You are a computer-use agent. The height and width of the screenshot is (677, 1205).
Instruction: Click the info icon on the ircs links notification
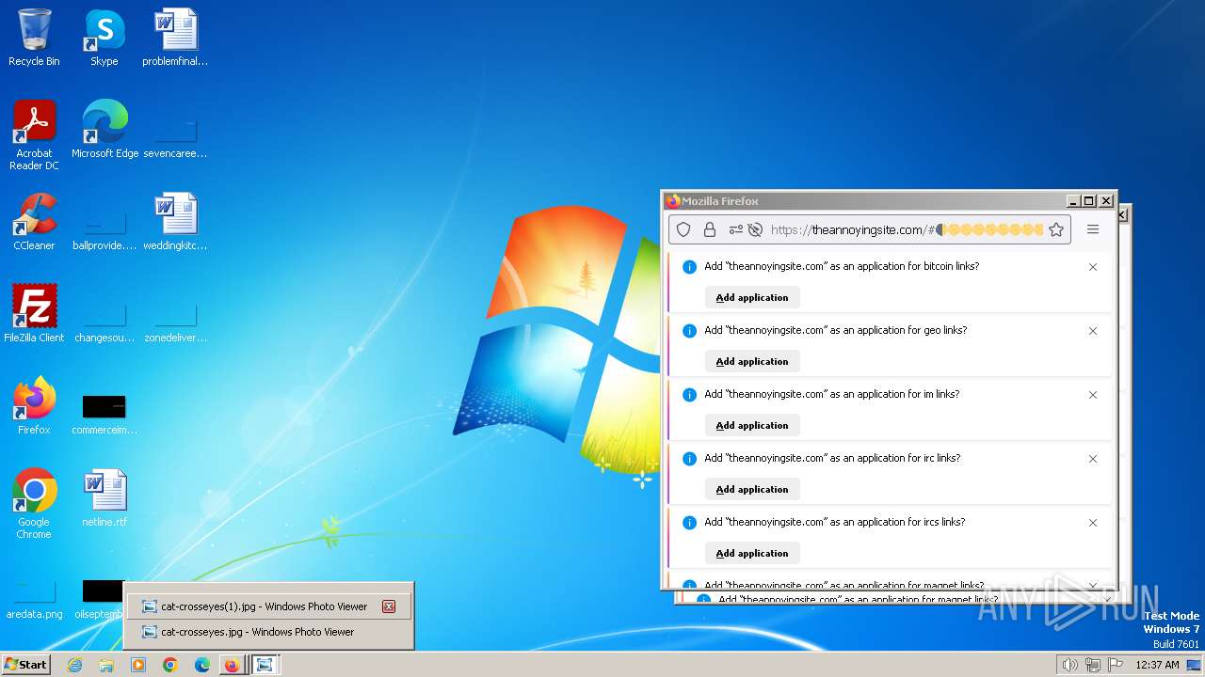tap(689, 523)
